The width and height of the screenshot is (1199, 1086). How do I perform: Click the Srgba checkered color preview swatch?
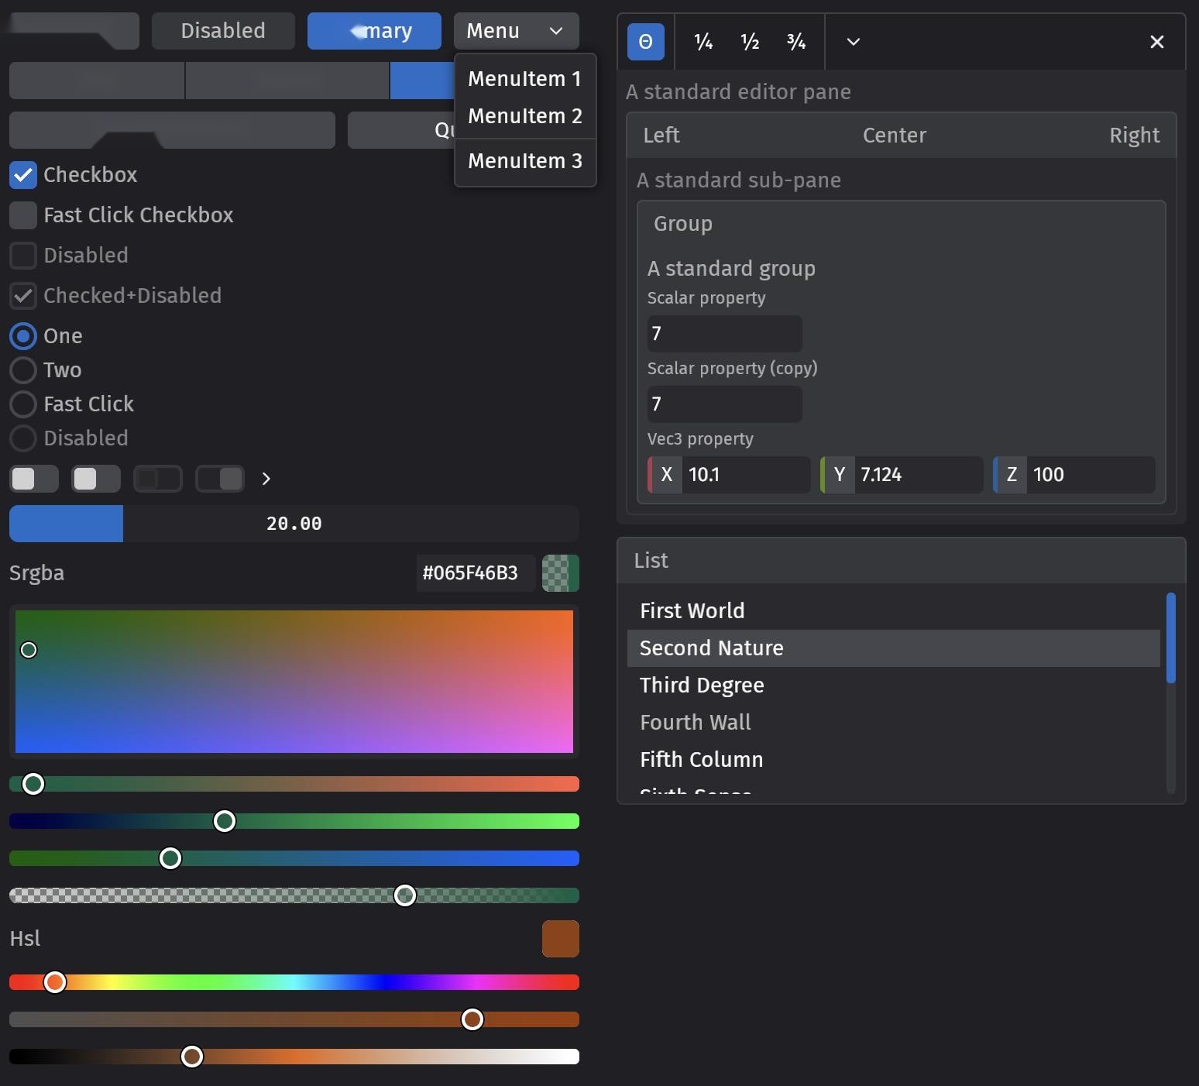561,573
